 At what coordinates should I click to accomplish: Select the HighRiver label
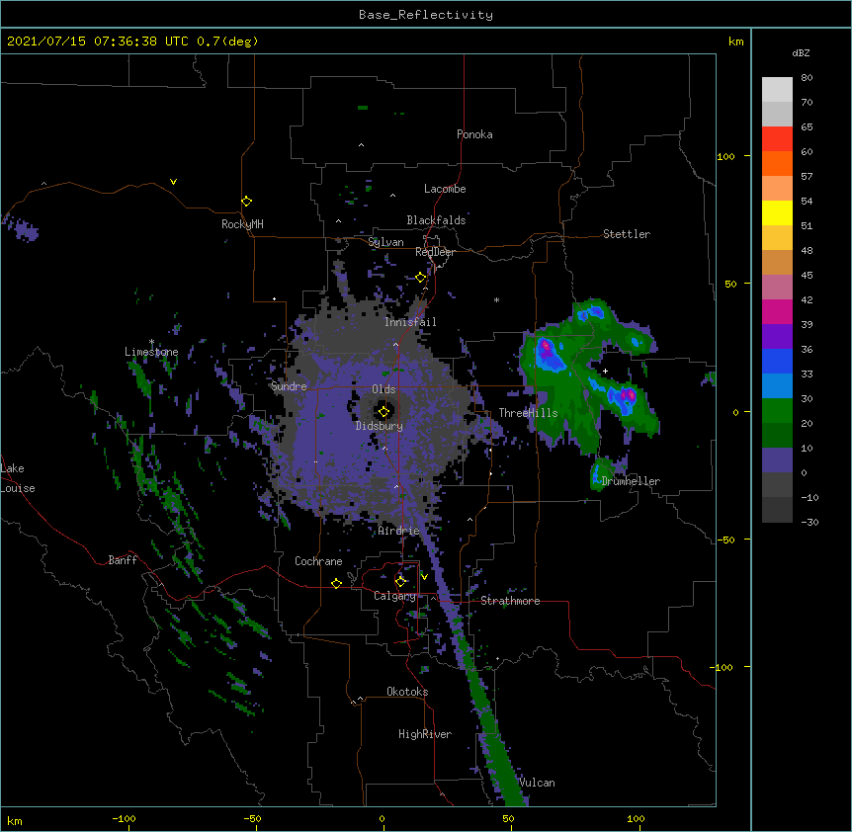click(x=425, y=734)
